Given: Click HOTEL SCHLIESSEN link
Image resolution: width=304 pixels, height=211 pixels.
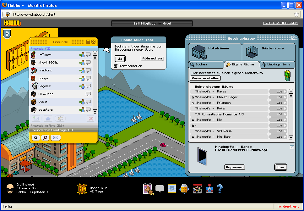Looking at the screenshot, I should click(x=280, y=23).
